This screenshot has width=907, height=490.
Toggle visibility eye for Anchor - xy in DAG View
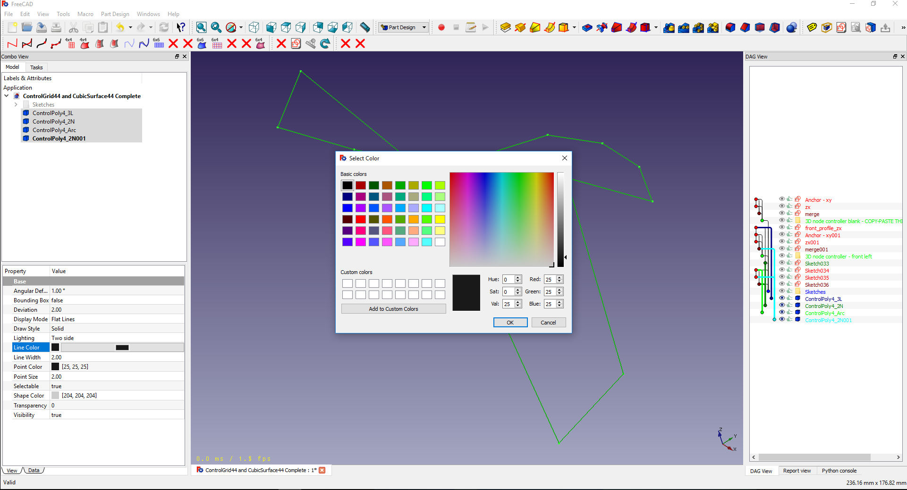[x=782, y=199]
